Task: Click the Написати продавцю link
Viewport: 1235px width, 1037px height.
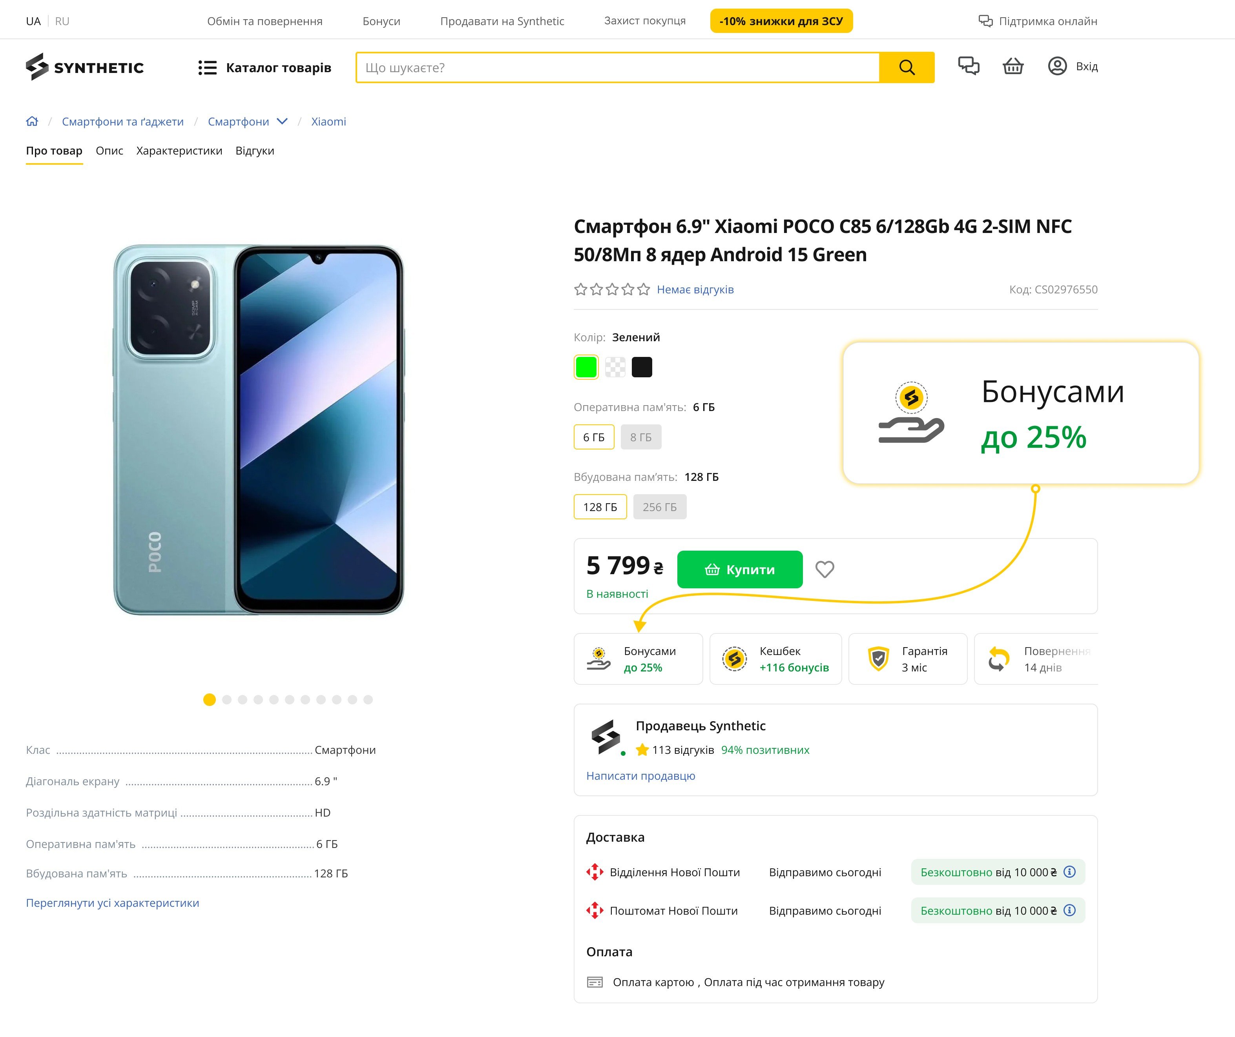Action: click(640, 776)
